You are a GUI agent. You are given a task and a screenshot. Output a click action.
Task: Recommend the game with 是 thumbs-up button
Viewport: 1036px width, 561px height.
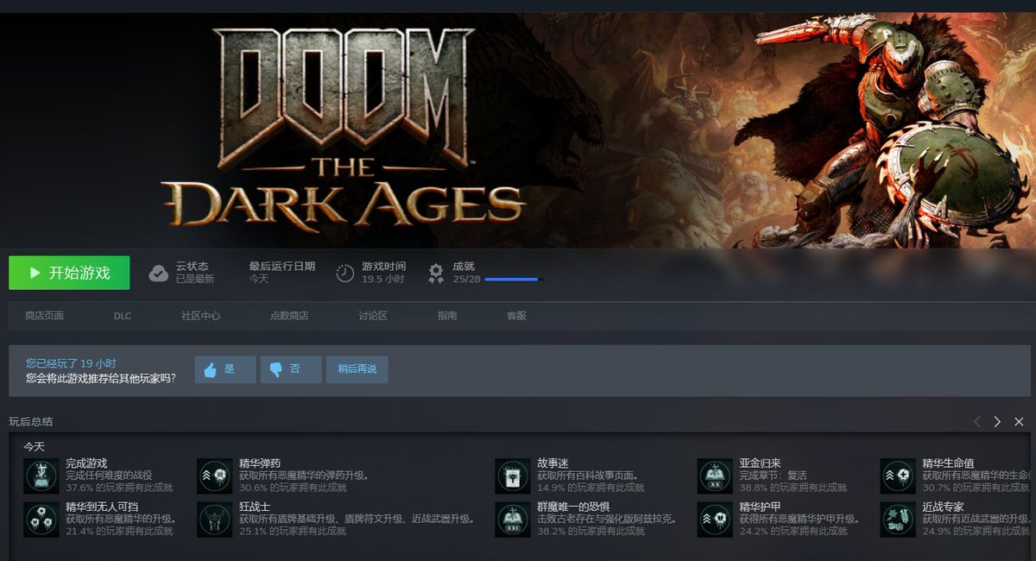pyautogui.click(x=225, y=369)
